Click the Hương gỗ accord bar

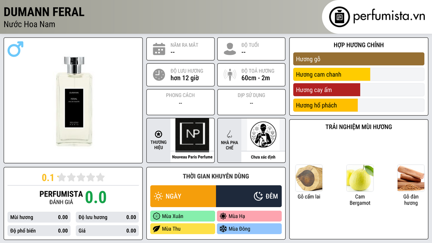tap(359, 59)
